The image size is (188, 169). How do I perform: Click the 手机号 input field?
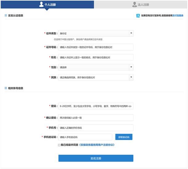pyautogui.click(x=96, y=128)
